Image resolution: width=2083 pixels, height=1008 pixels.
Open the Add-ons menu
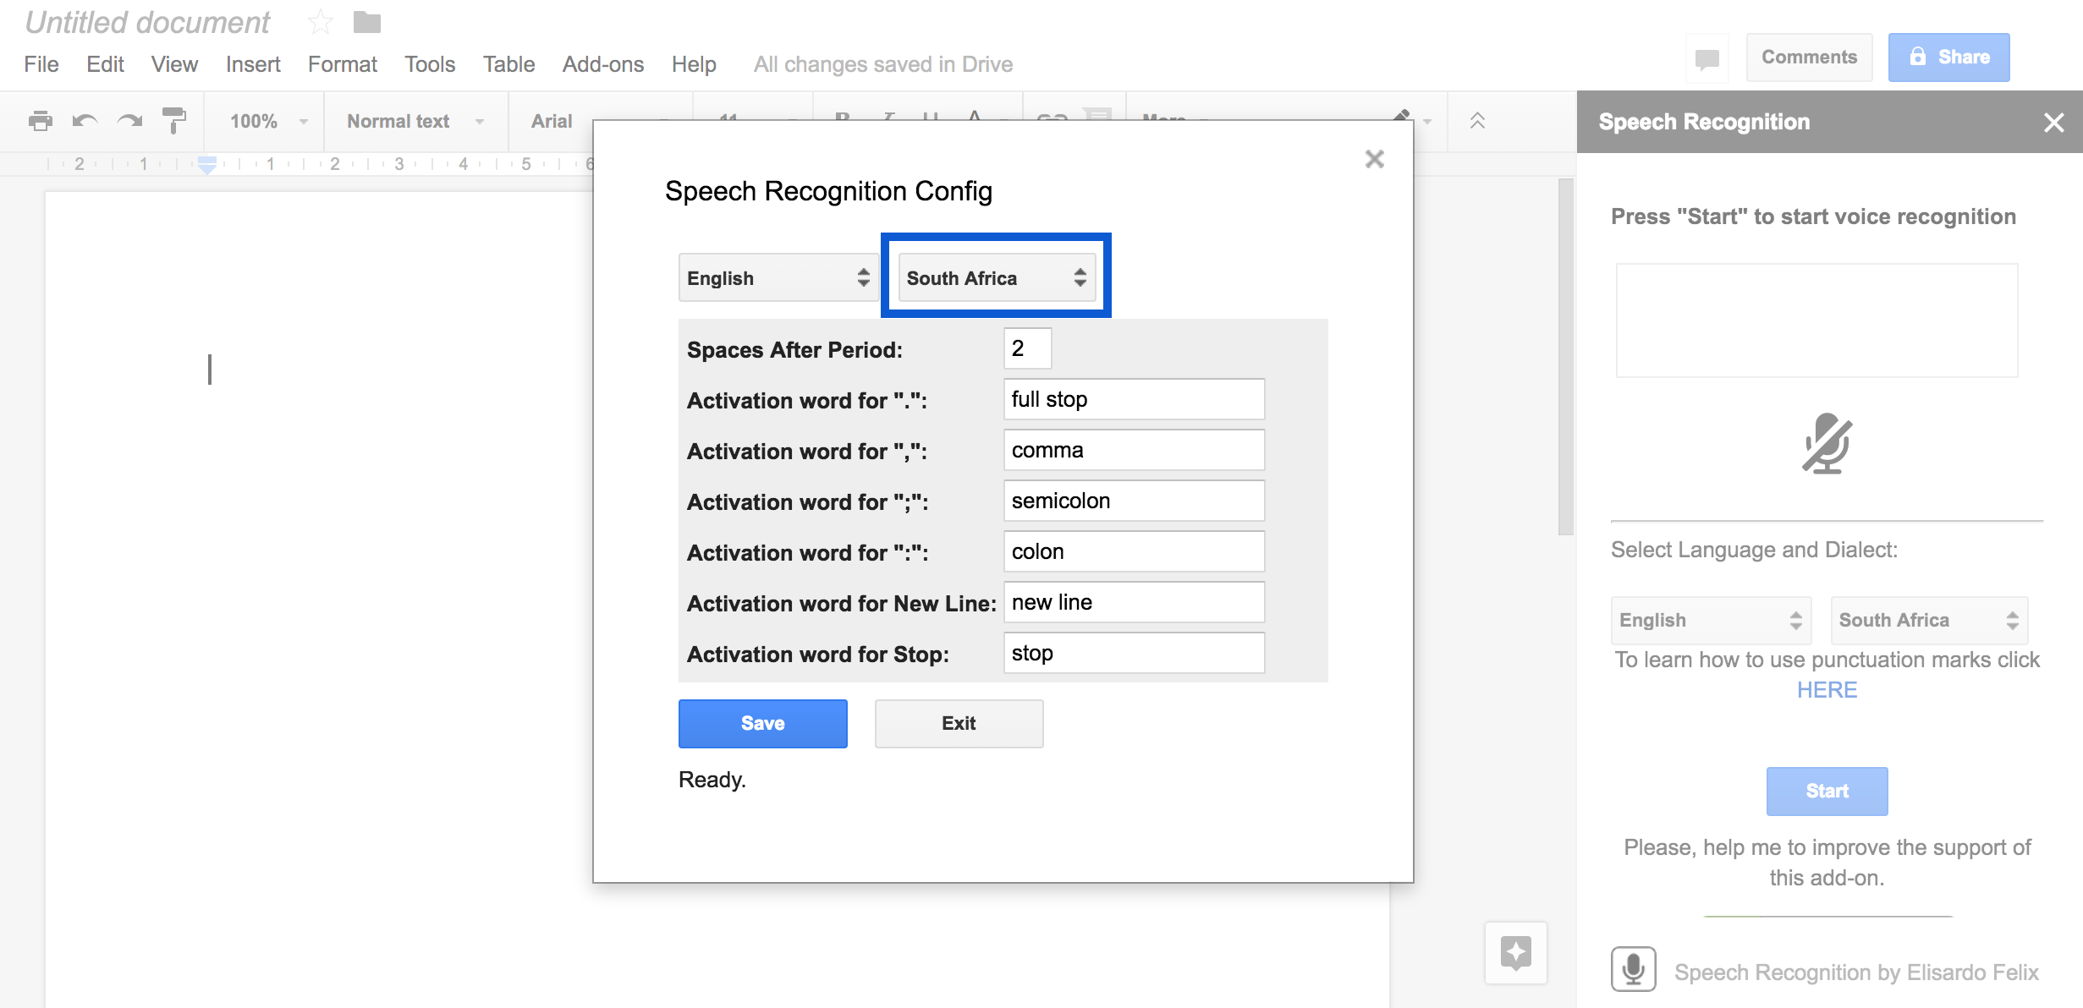602,64
